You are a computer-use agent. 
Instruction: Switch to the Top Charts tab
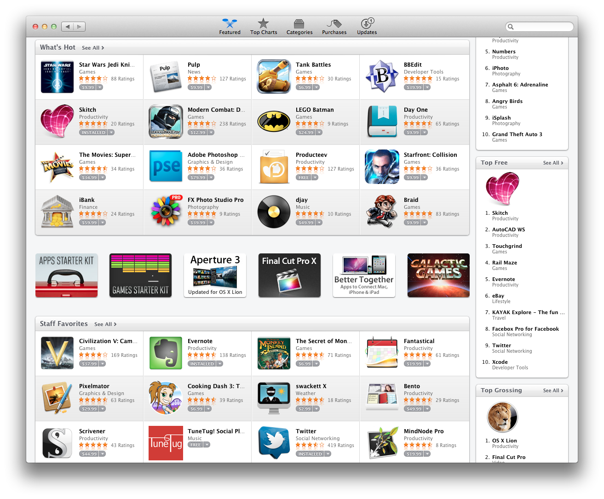pos(264,27)
